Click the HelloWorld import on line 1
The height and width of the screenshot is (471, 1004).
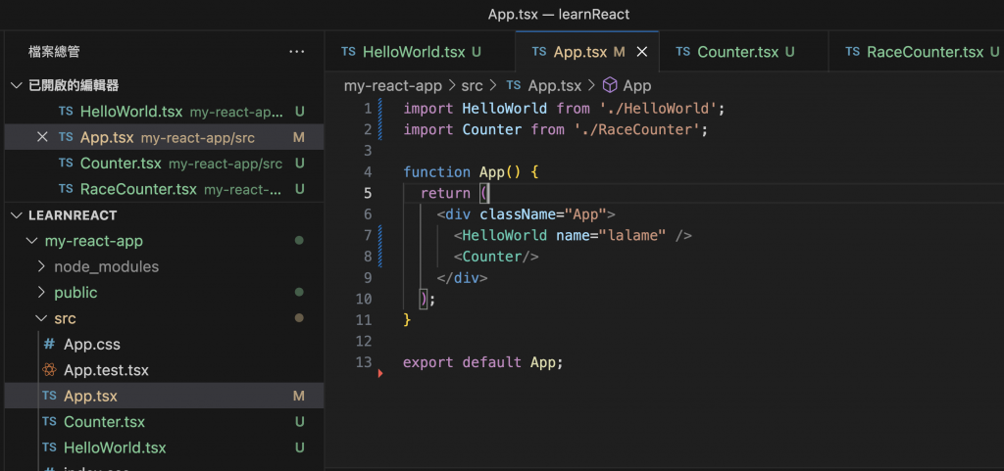(505, 109)
